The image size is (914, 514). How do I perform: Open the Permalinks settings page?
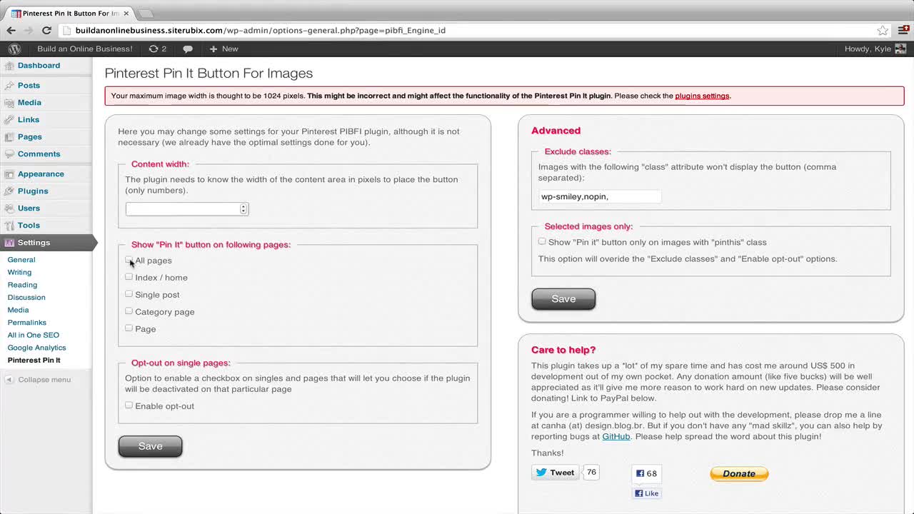click(x=26, y=323)
